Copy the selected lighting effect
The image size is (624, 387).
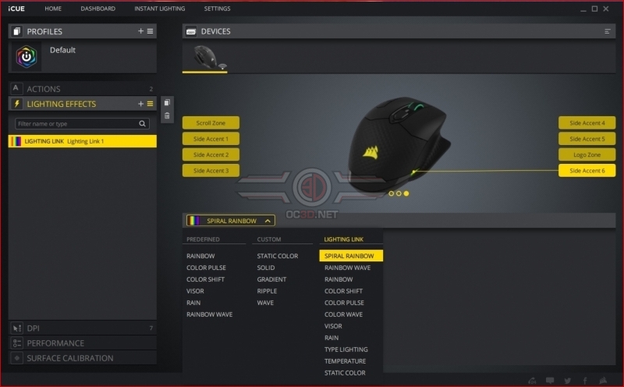click(167, 103)
